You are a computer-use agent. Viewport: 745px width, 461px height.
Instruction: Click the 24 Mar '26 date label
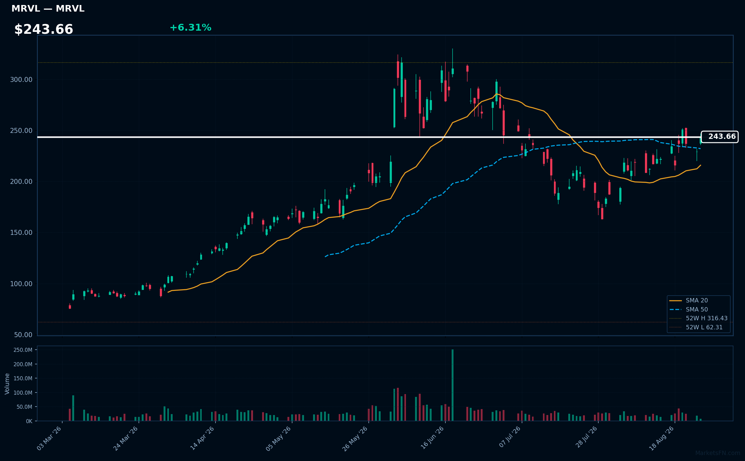pos(126,438)
